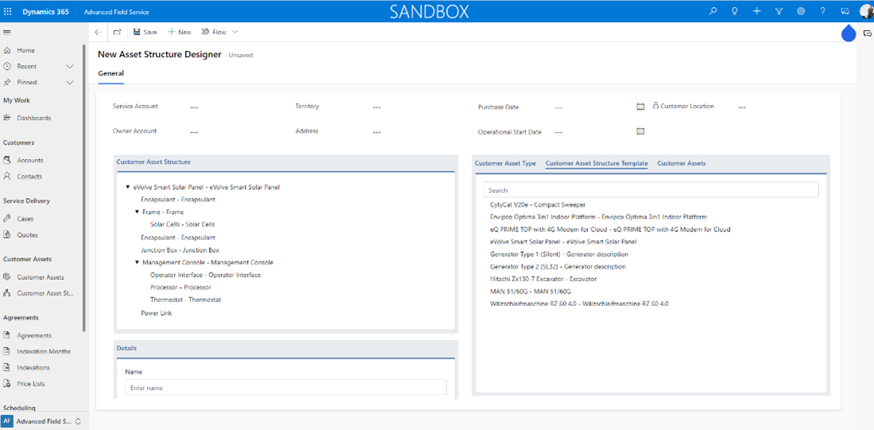Click the back arrow in command bar
Image resolution: width=874 pixels, height=430 pixels.
(98, 33)
